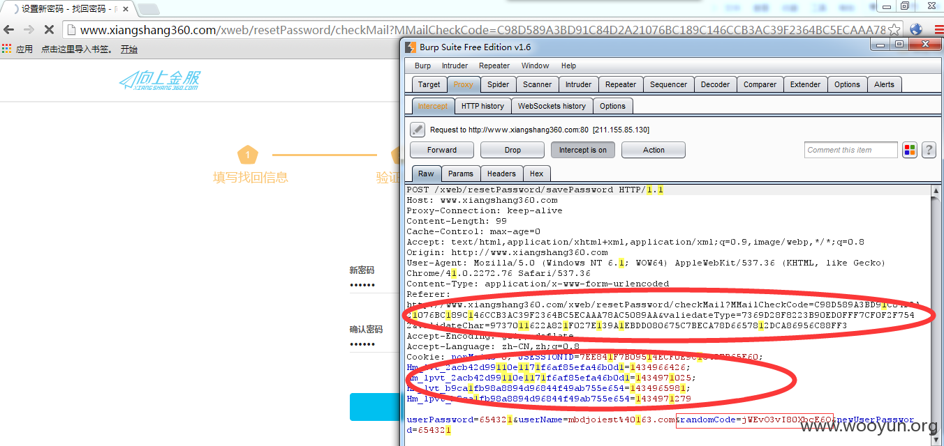The image size is (944, 446).
Task: Select the HTTP history sub-tab
Action: (x=482, y=106)
